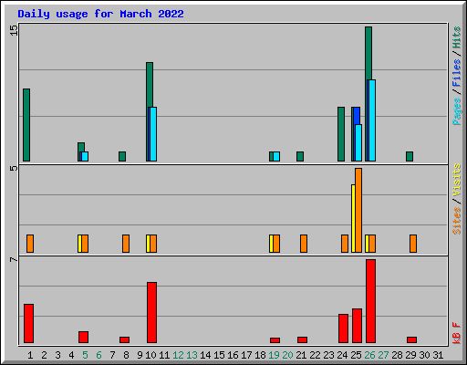467x365 pixels.
Task: Select the cyan Pages bar for day 10
Action: [x=153, y=134]
